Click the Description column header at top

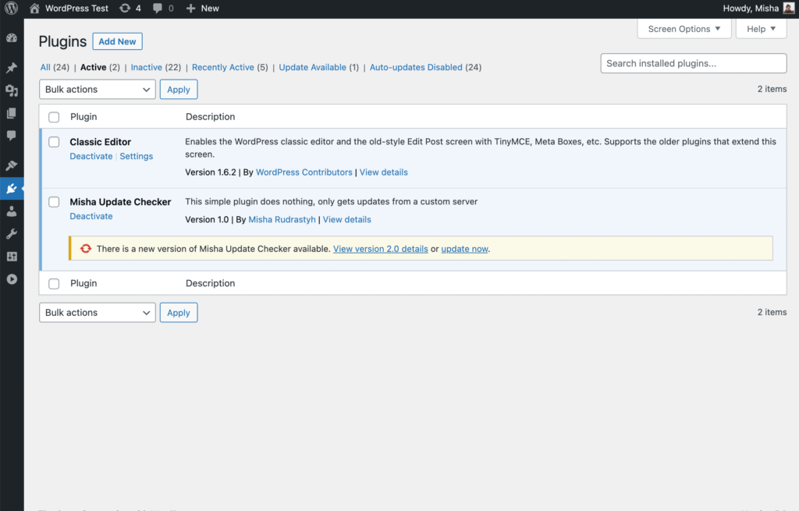pyautogui.click(x=210, y=117)
